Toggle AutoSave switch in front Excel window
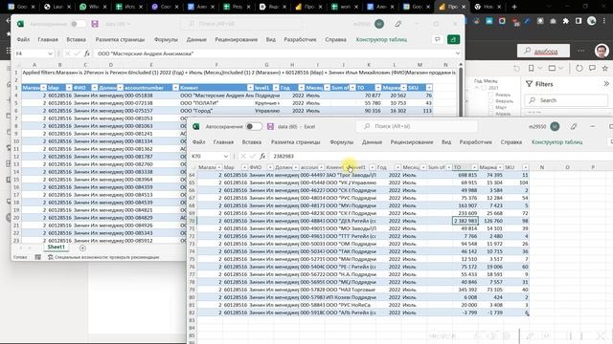 pos(254,126)
